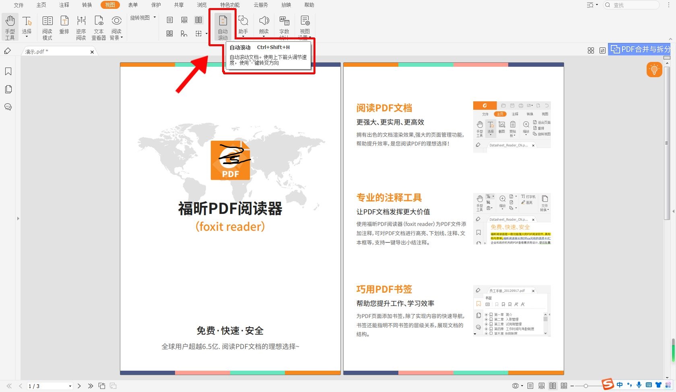Screen dimensions: 676x392
Task: Launch the Assistant (助手)
Action: [243, 24]
